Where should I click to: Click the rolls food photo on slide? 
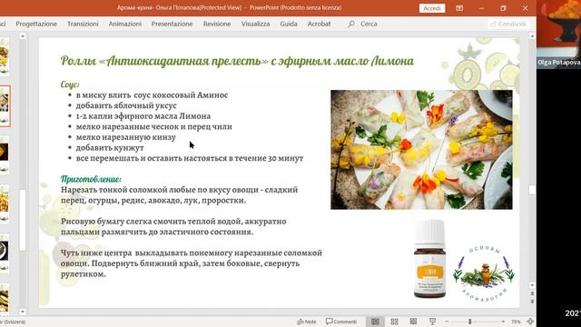click(x=421, y=150)
